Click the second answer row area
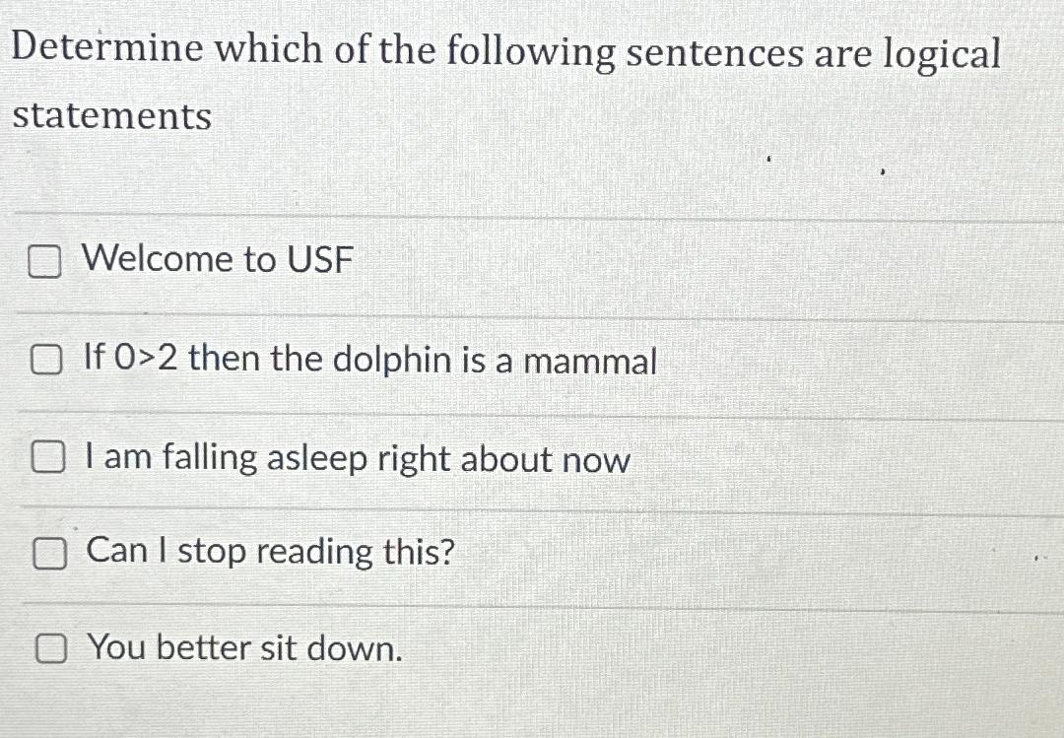This screenshot has width=1064, height=738. click(x=532, y=362)
